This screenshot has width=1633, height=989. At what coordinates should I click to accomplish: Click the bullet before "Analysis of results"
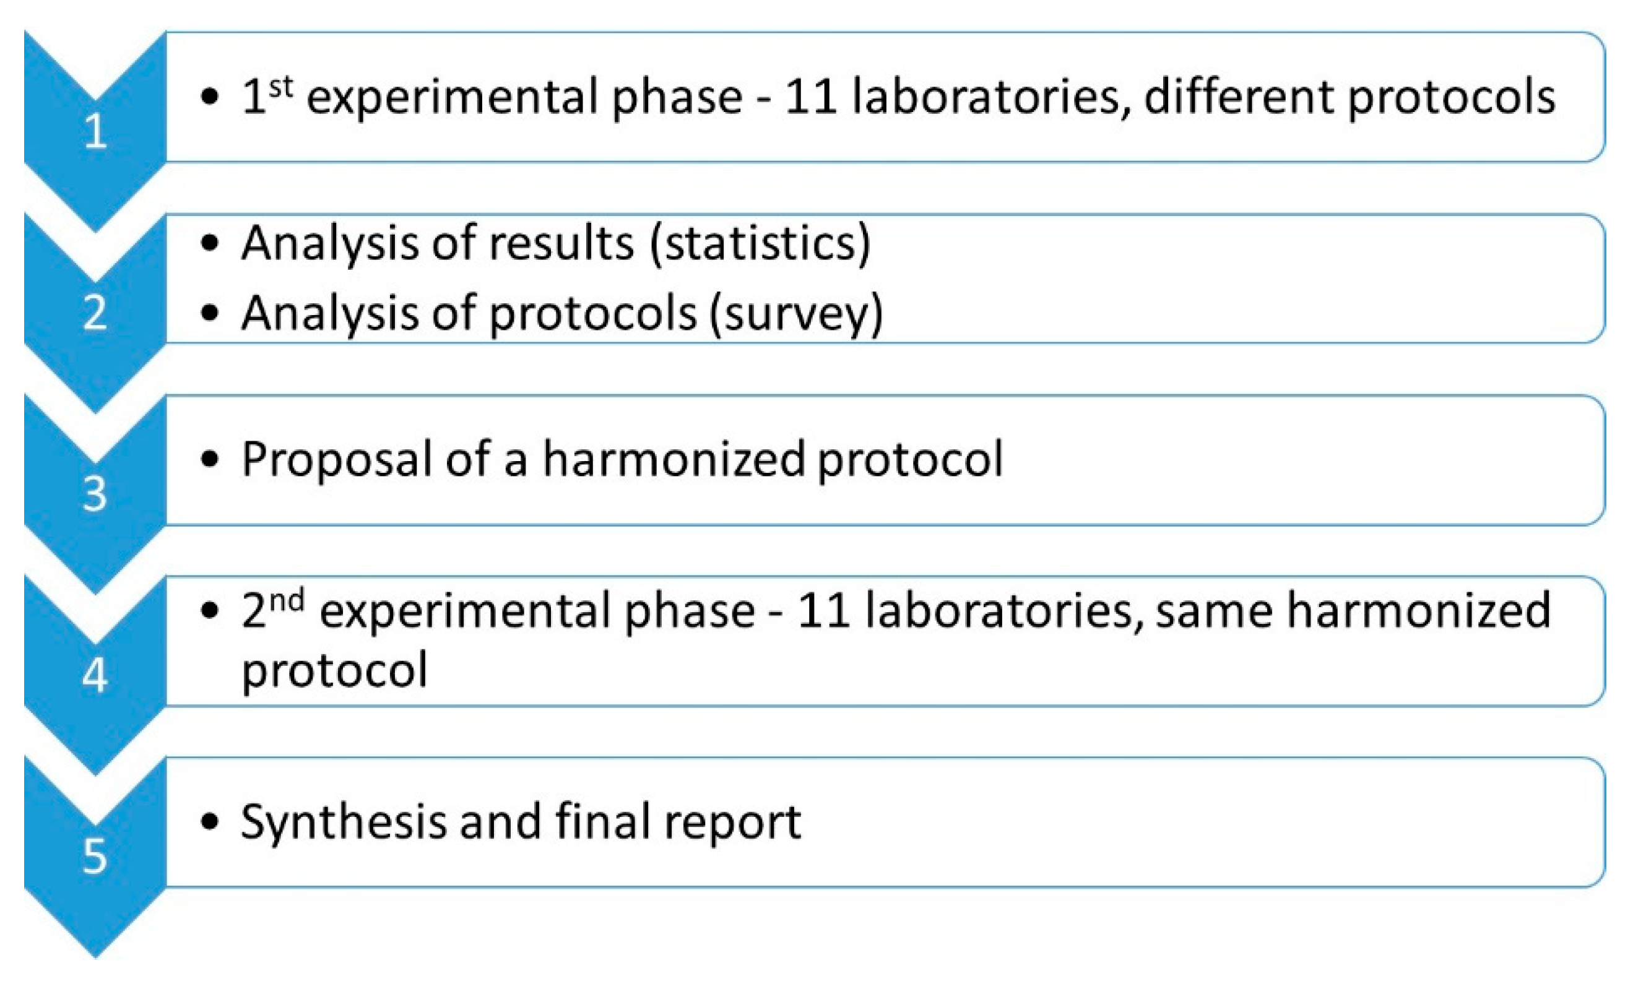(209, 244)
